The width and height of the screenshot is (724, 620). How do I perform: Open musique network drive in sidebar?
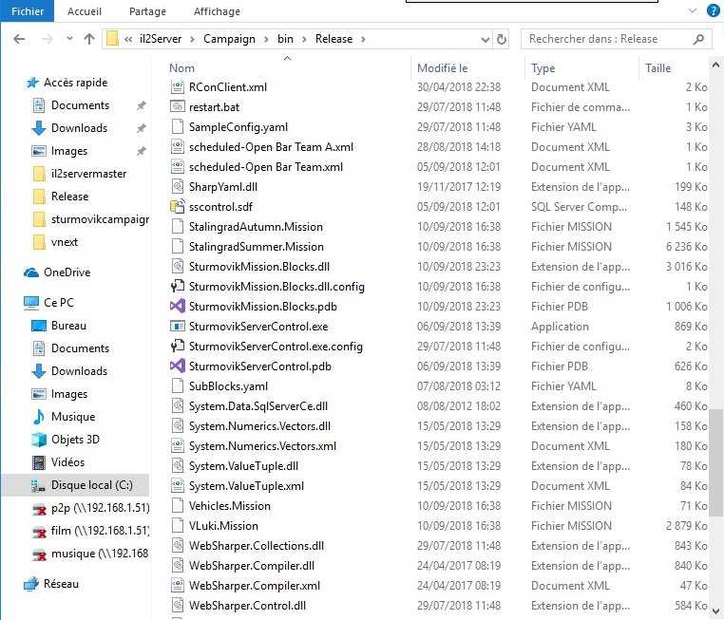click(x=90, y=554)
